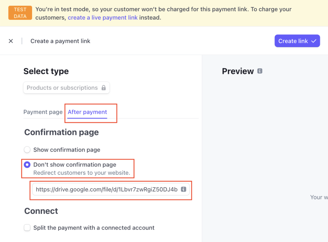Select the Show confirmation page option
Screen dimensions: 328x242
click(x=27, y=150)
